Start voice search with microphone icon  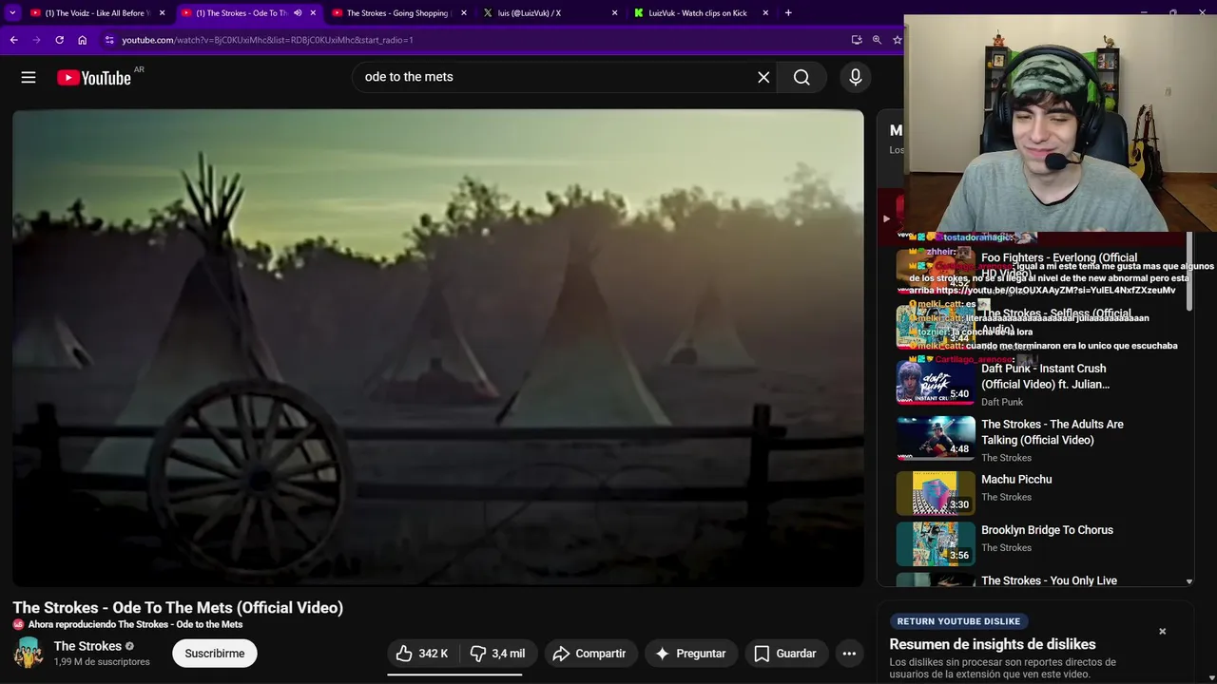click(856, 78)
